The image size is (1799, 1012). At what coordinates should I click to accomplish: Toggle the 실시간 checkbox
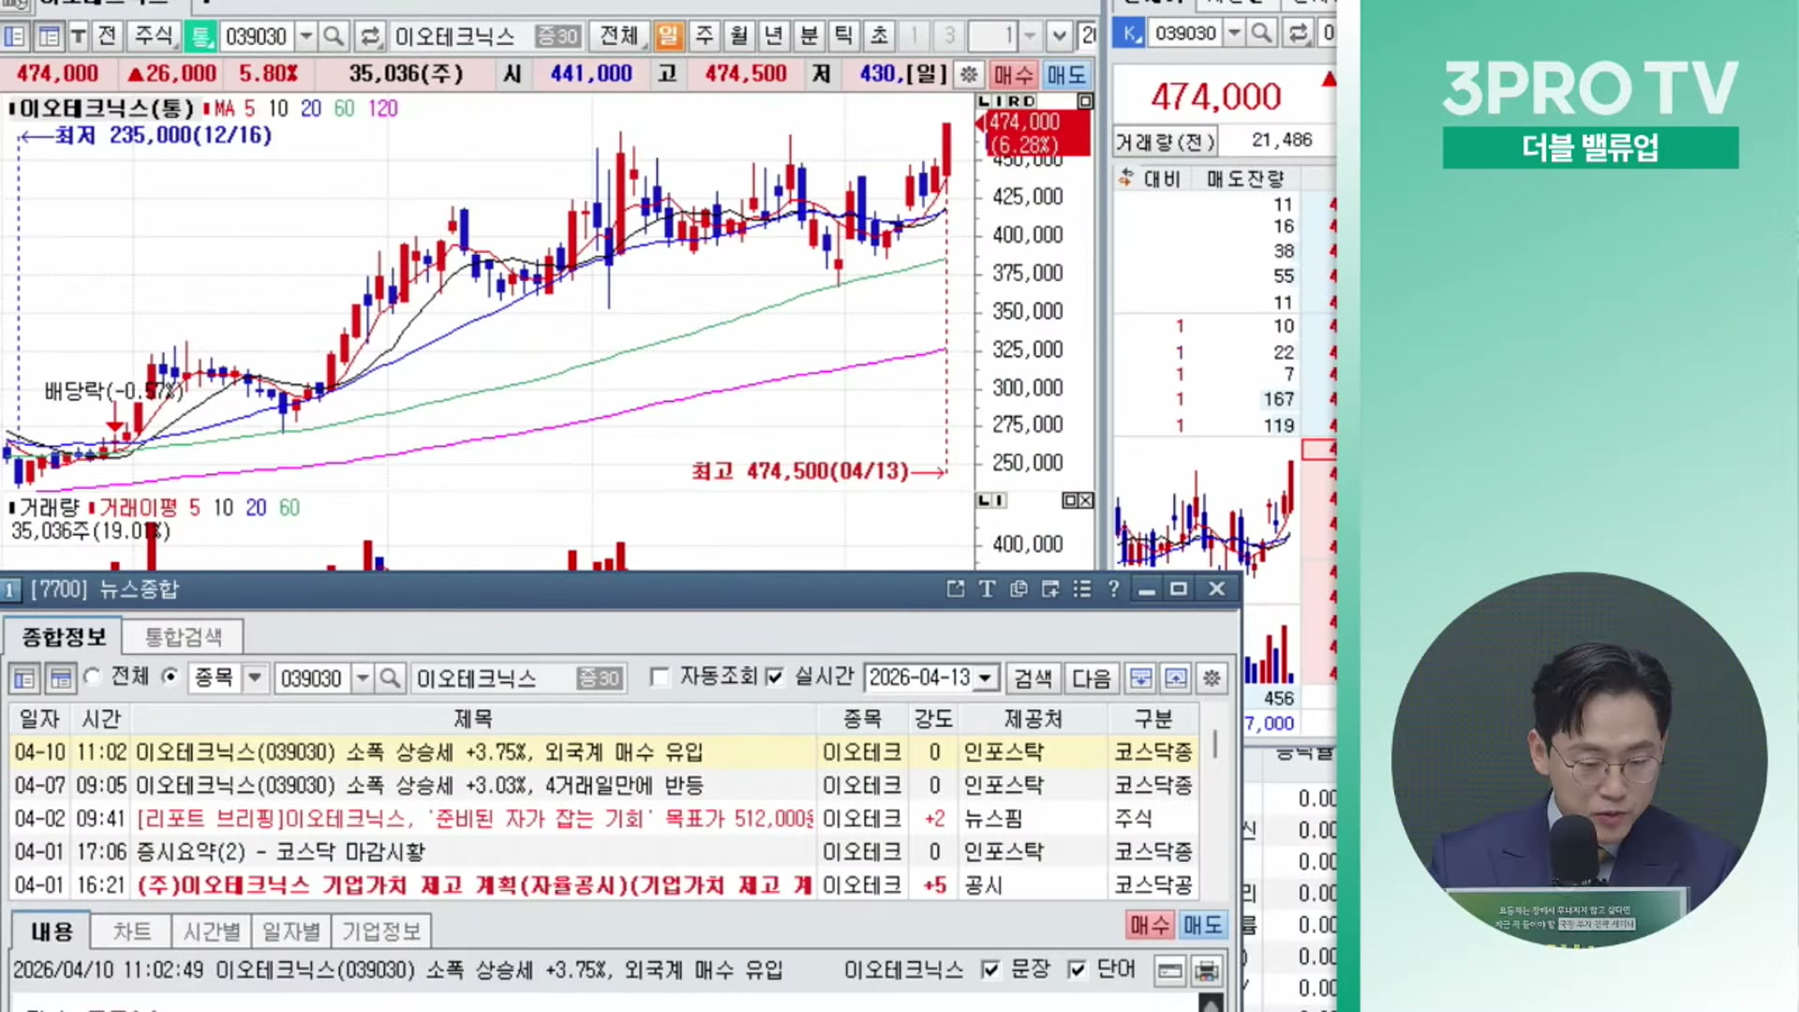pyautogui.click(x=774, y=677)
